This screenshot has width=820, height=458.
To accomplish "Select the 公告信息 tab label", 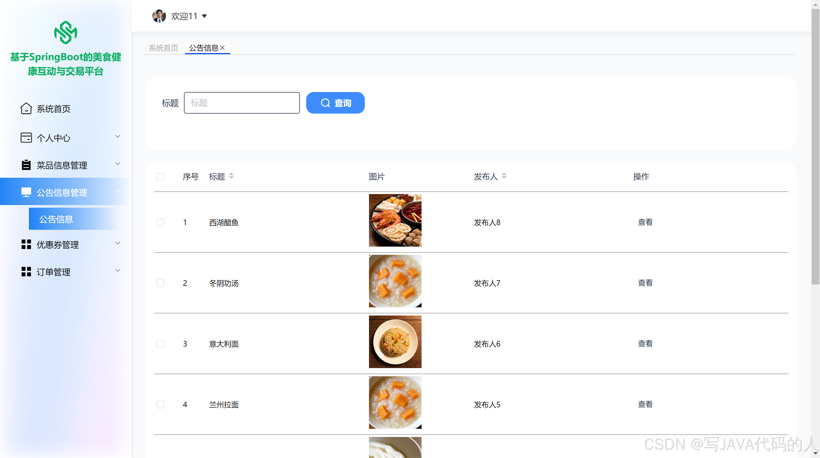I will click(204, 48).
